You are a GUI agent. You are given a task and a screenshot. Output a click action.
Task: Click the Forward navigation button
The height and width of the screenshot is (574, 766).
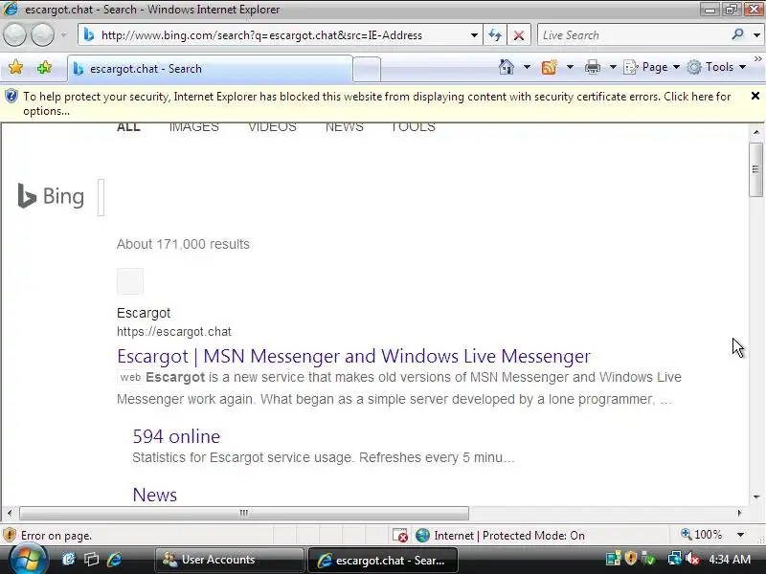42,35
